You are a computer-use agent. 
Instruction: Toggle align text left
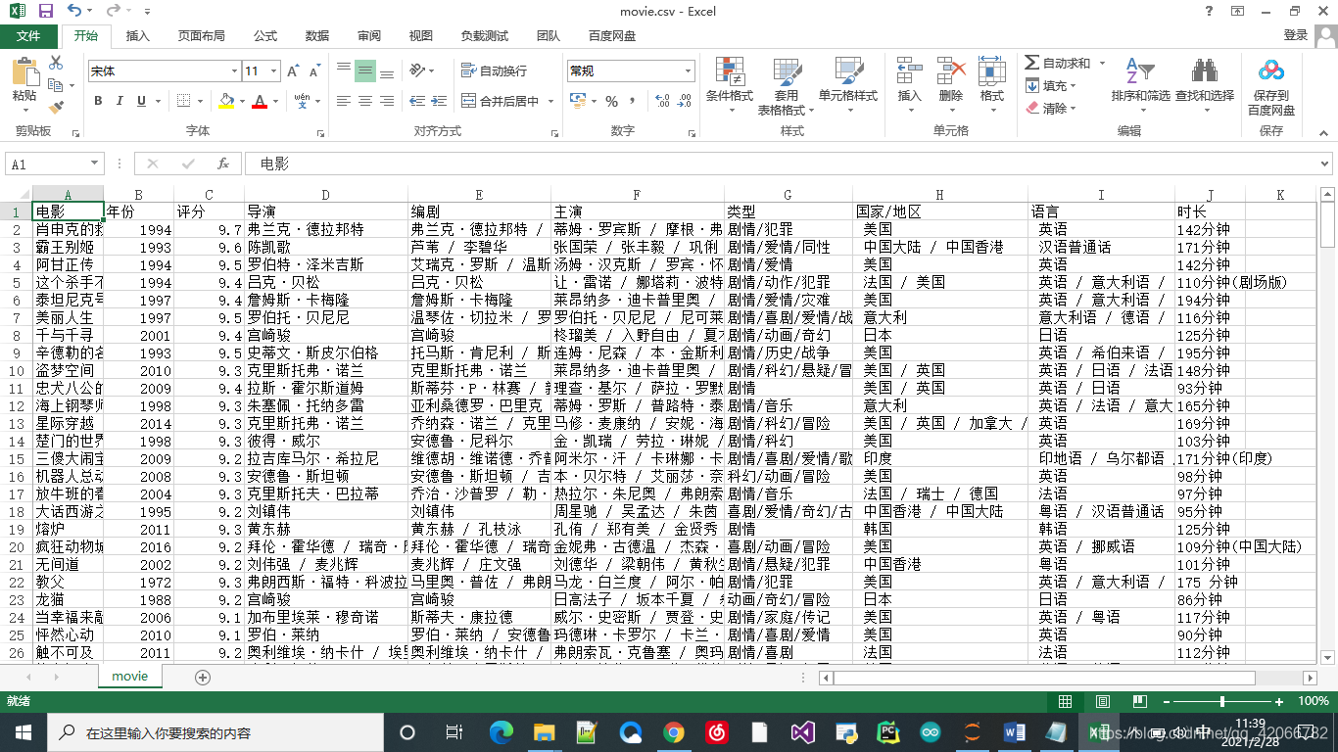344,101
